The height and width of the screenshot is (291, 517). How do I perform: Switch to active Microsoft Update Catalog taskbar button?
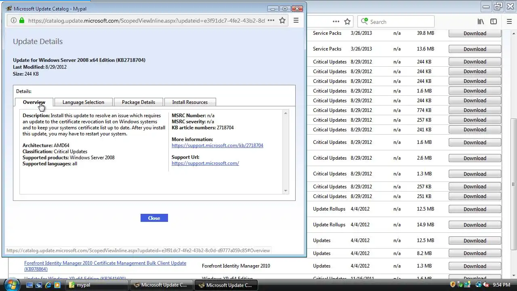tap(227, 285)
